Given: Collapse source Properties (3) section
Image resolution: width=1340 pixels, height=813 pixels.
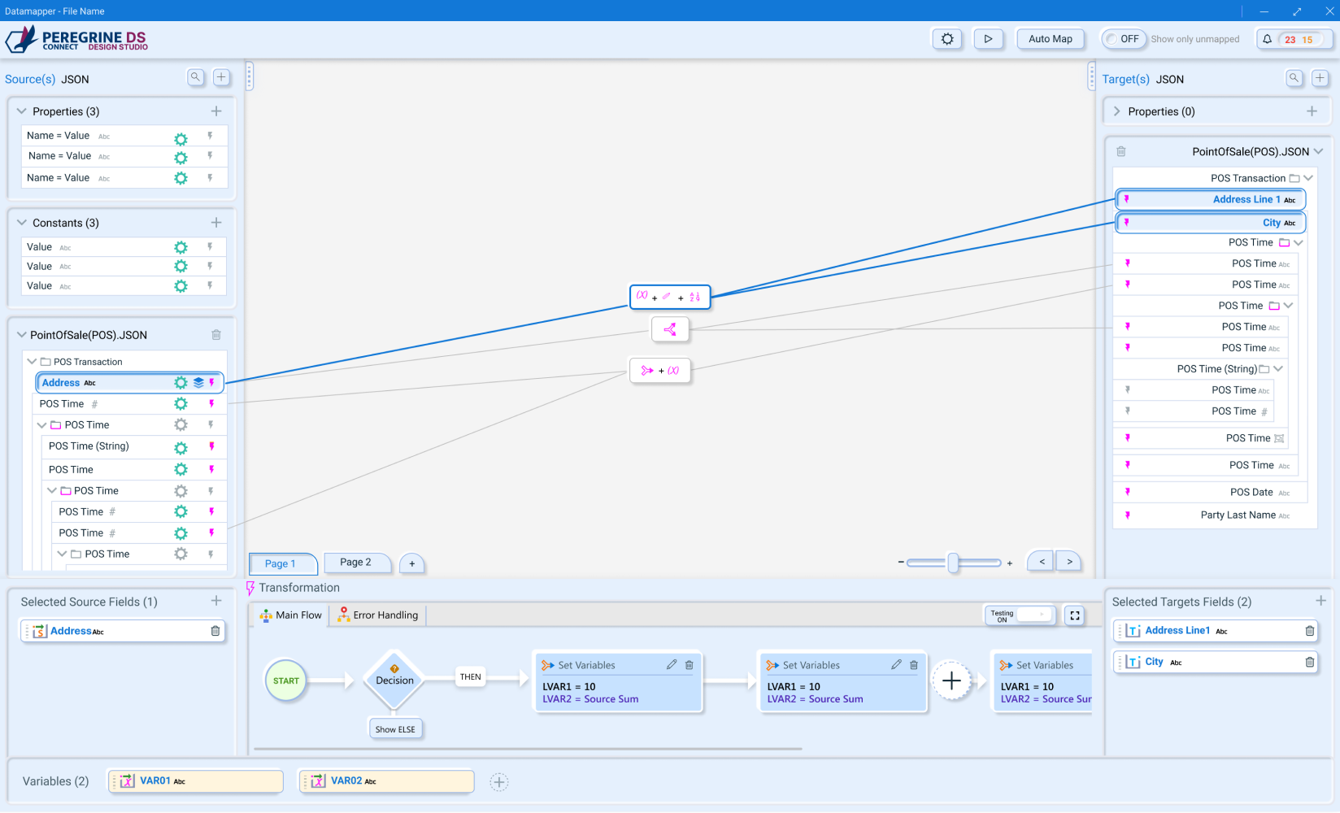Looking at the screenshot, I should pos(22,111).
